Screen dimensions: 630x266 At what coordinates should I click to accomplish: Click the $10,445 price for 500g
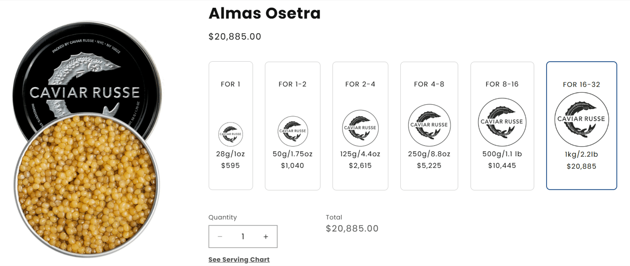click(502, 166)
